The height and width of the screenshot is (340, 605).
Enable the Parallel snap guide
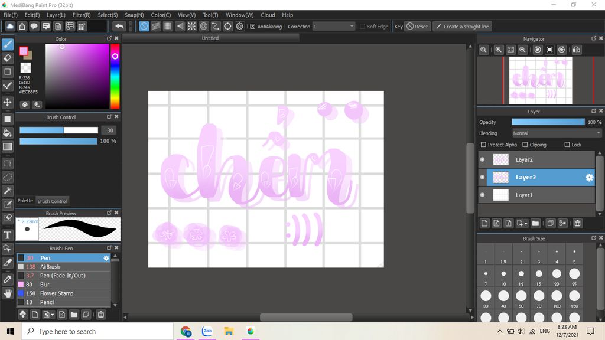156,26
